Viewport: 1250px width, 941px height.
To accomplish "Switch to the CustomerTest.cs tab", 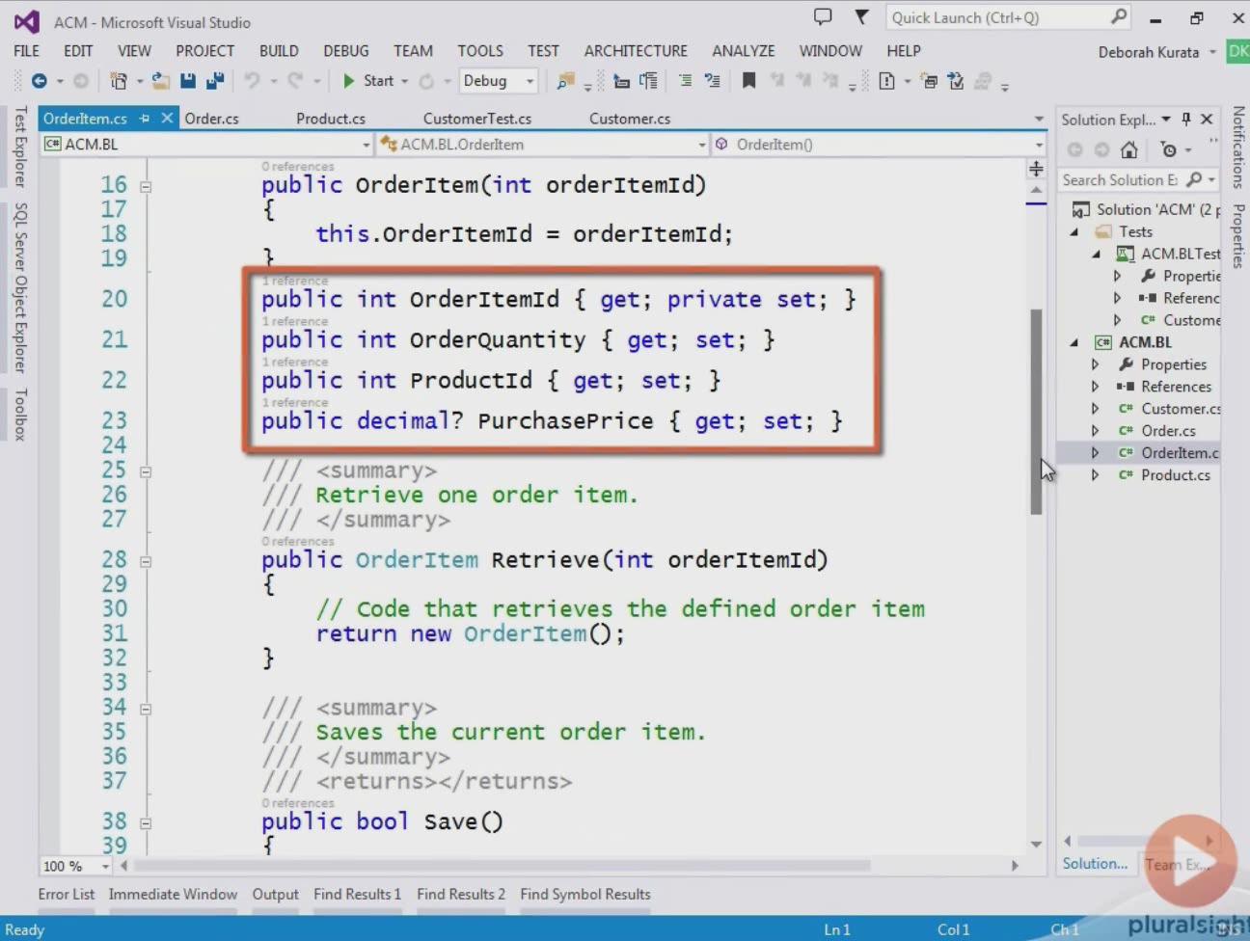I will (x=477, y=119).
